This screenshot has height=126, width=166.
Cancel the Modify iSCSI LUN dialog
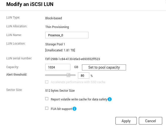point(150,121)
